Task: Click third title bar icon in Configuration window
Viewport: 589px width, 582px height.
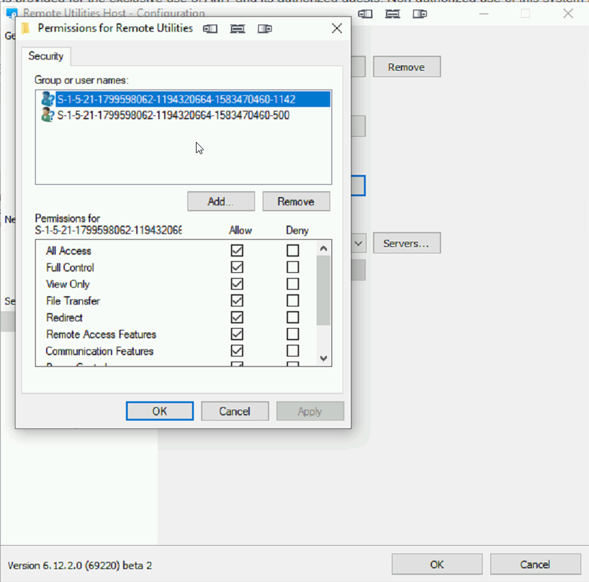Action: (420, 14)
